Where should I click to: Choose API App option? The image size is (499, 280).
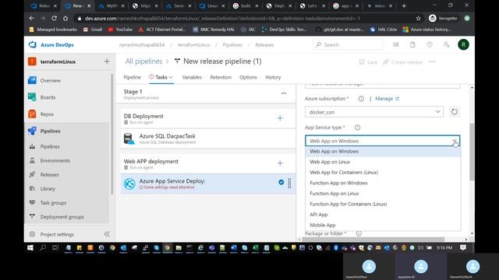pyautogui.click(x=383, y=215)
